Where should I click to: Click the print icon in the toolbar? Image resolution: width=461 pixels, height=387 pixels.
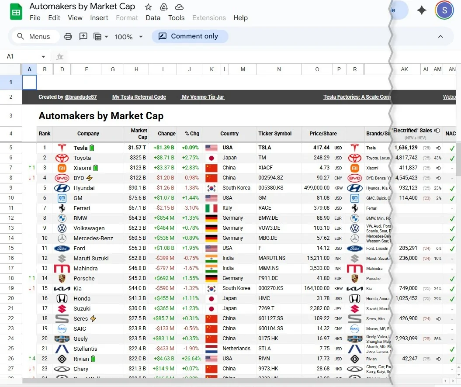pos(68,36)
